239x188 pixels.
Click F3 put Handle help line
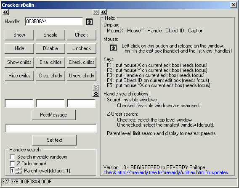coord(156,75)
